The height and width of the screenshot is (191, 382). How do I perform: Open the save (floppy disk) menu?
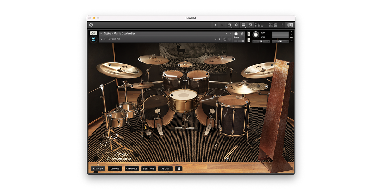229,25
